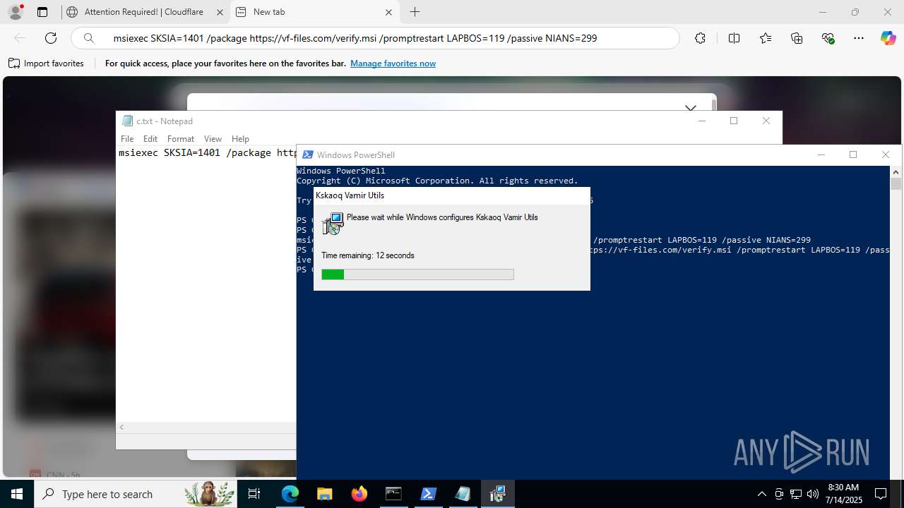
Task: Click Notepad horizontal scrollbar left arrow
Action: pyautogui.click(x=121, y=428)
